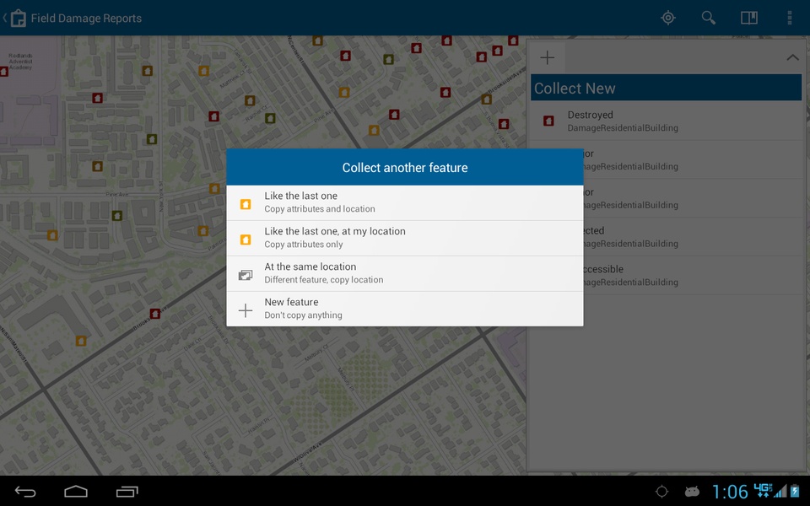This screenshot has width=810, height=506.
Task: Tap the red Destroyed building icon
Action: (x=548, y=121)
